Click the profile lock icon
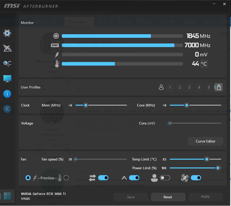This screenshot has width=231, height=206. tap(219, 87)
